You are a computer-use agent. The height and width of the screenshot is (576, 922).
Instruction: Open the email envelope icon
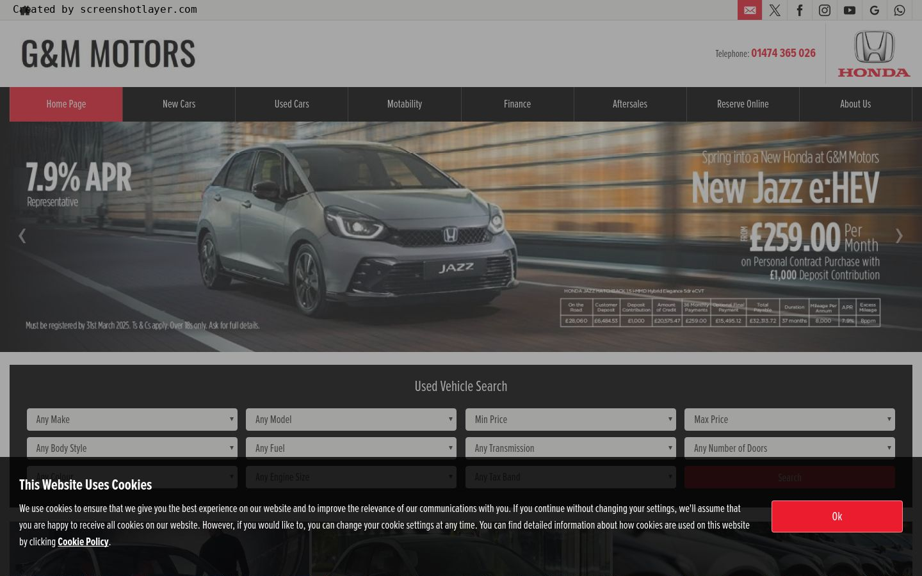(x=750, y=10)
